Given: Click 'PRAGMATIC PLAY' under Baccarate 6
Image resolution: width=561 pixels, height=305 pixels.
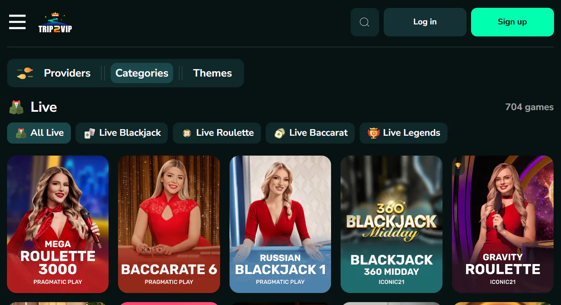Looking at the screenshot, I should [169, 282].
